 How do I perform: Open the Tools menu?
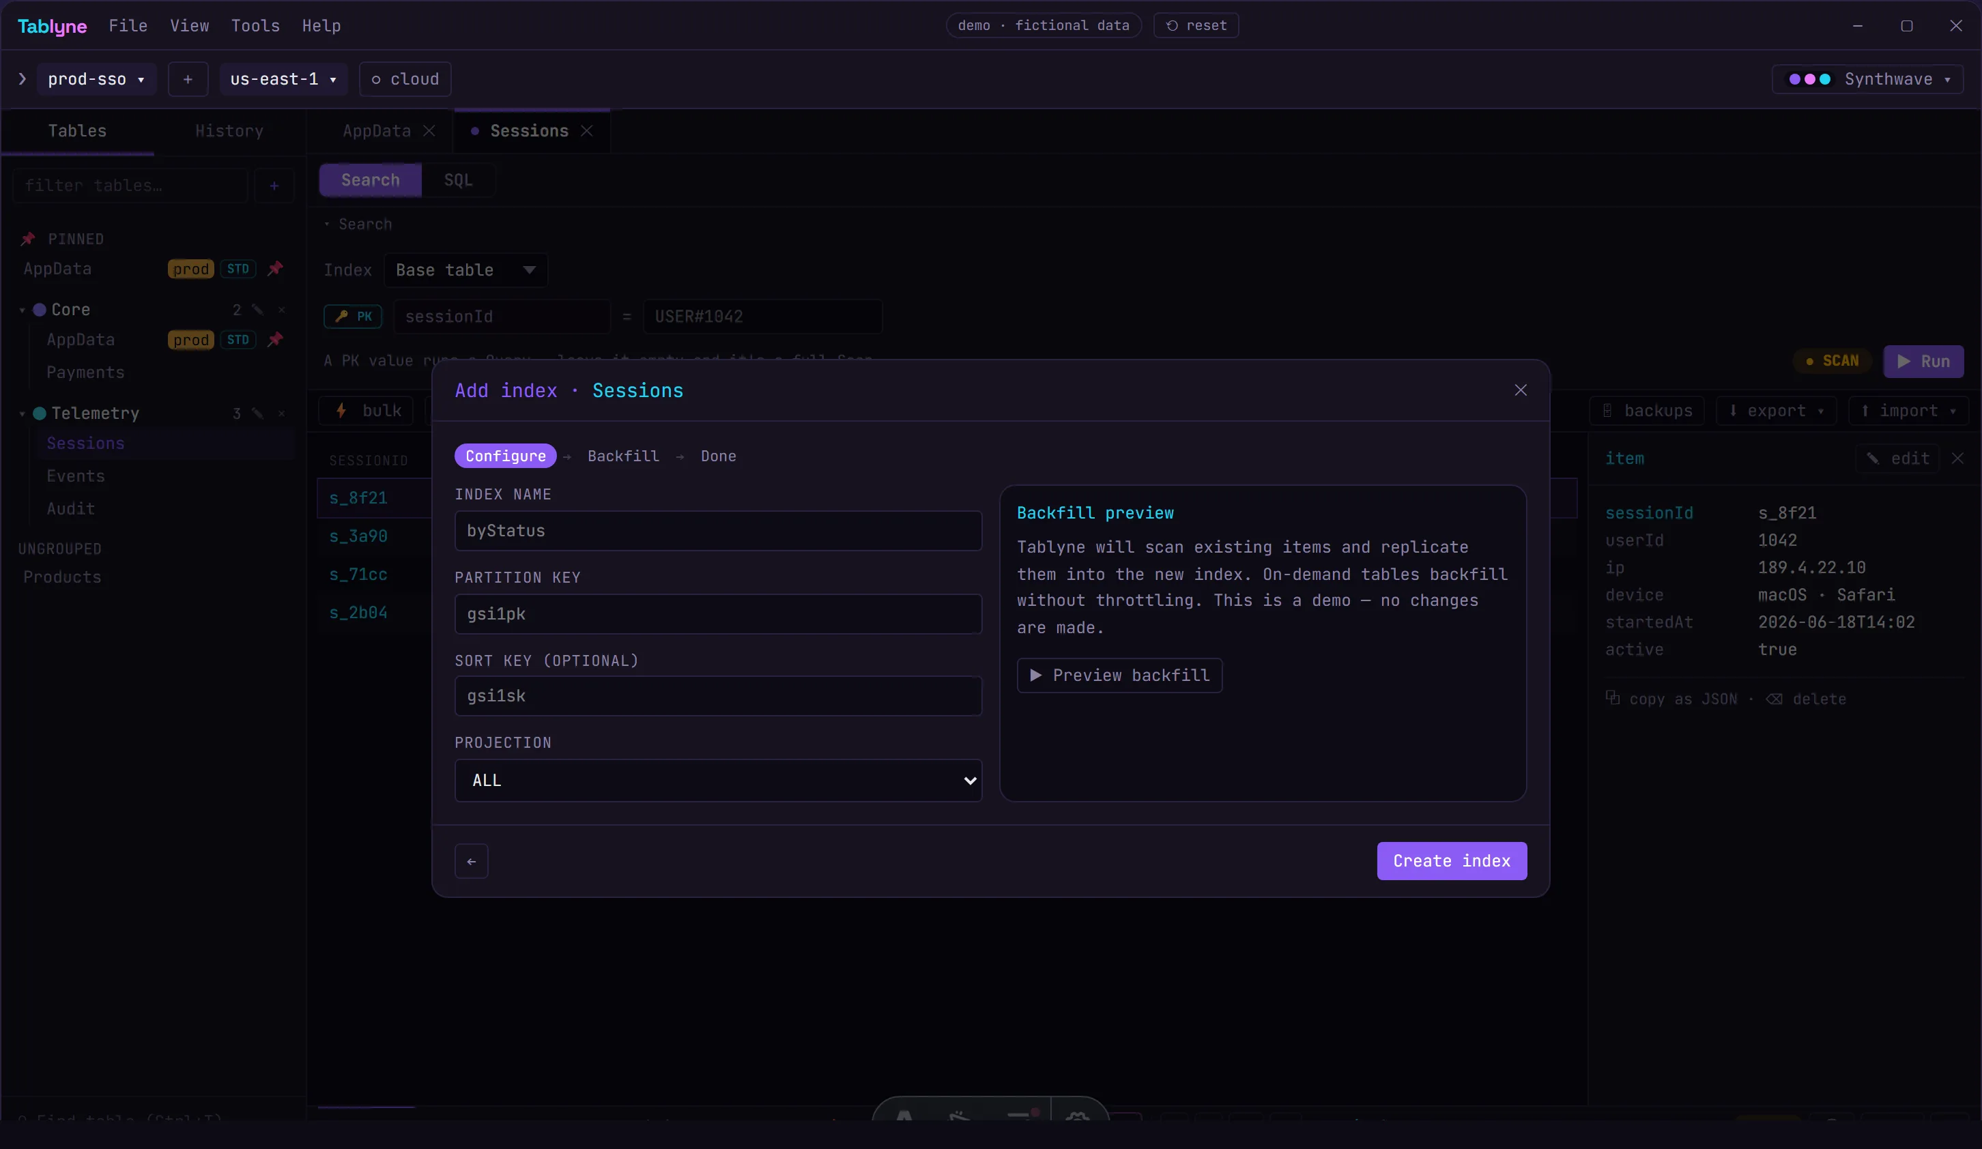[x=256, y=26]
